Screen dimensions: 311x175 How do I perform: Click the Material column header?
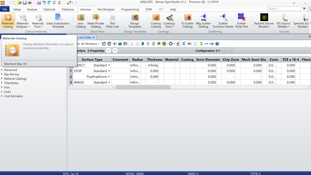[172, 60]
